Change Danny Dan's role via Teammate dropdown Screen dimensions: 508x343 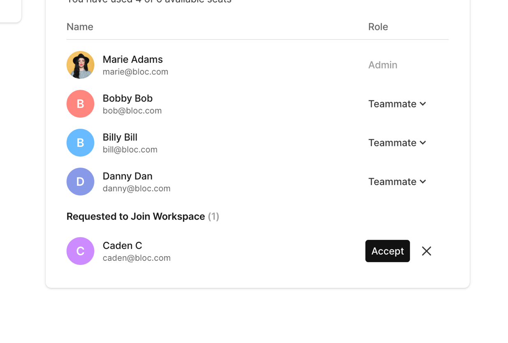tap(397, 181)
